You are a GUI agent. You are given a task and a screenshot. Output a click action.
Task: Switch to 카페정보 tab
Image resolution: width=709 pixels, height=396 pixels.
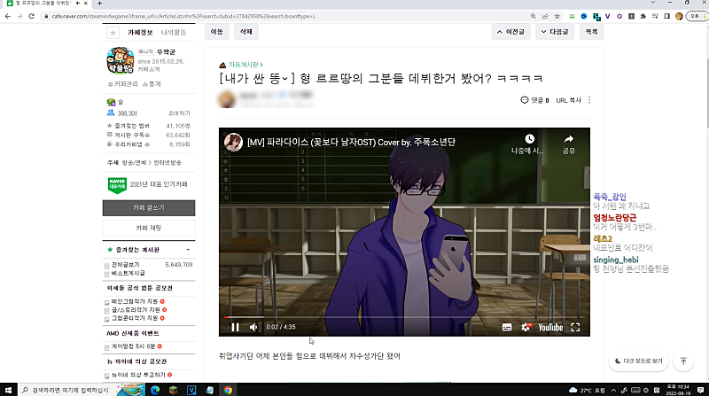(140, 33)
